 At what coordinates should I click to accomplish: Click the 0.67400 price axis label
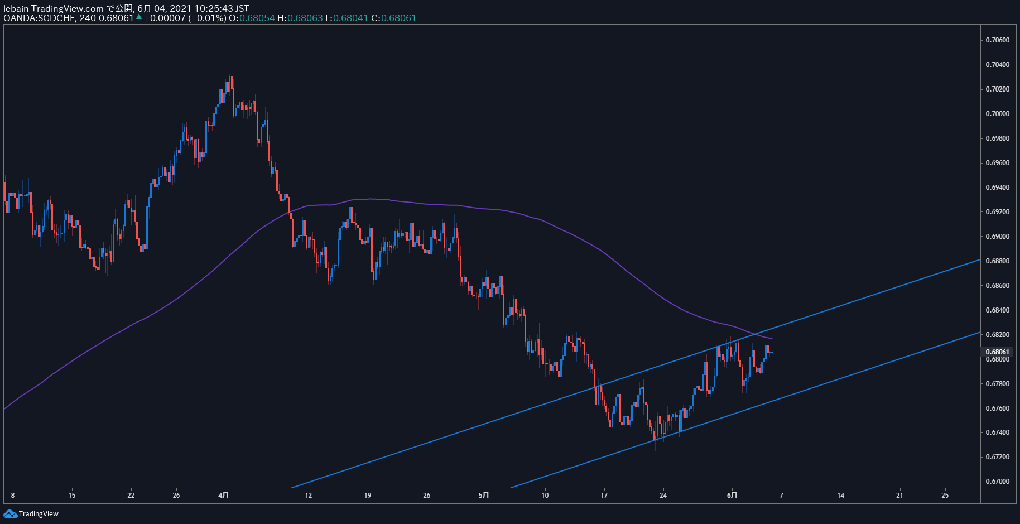[x=997, y=432]
